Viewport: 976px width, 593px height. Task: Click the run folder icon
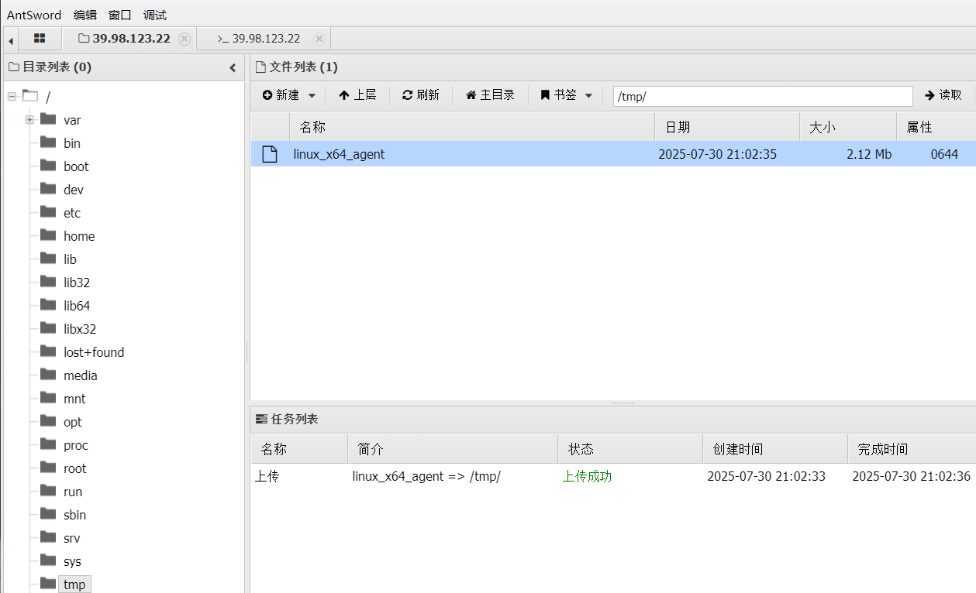point(48,491)
